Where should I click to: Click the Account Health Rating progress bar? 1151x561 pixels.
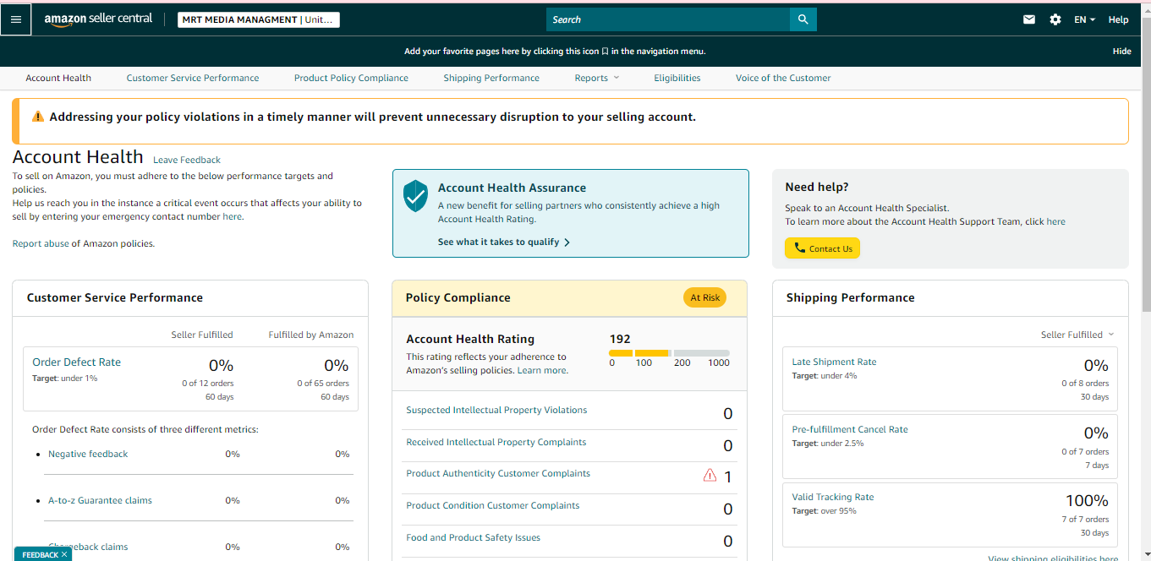669,353
